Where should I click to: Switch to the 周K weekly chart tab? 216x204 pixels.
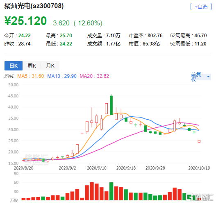pos(32,66)
